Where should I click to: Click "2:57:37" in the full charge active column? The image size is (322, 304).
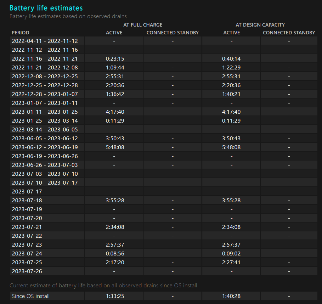coord(115,244)
